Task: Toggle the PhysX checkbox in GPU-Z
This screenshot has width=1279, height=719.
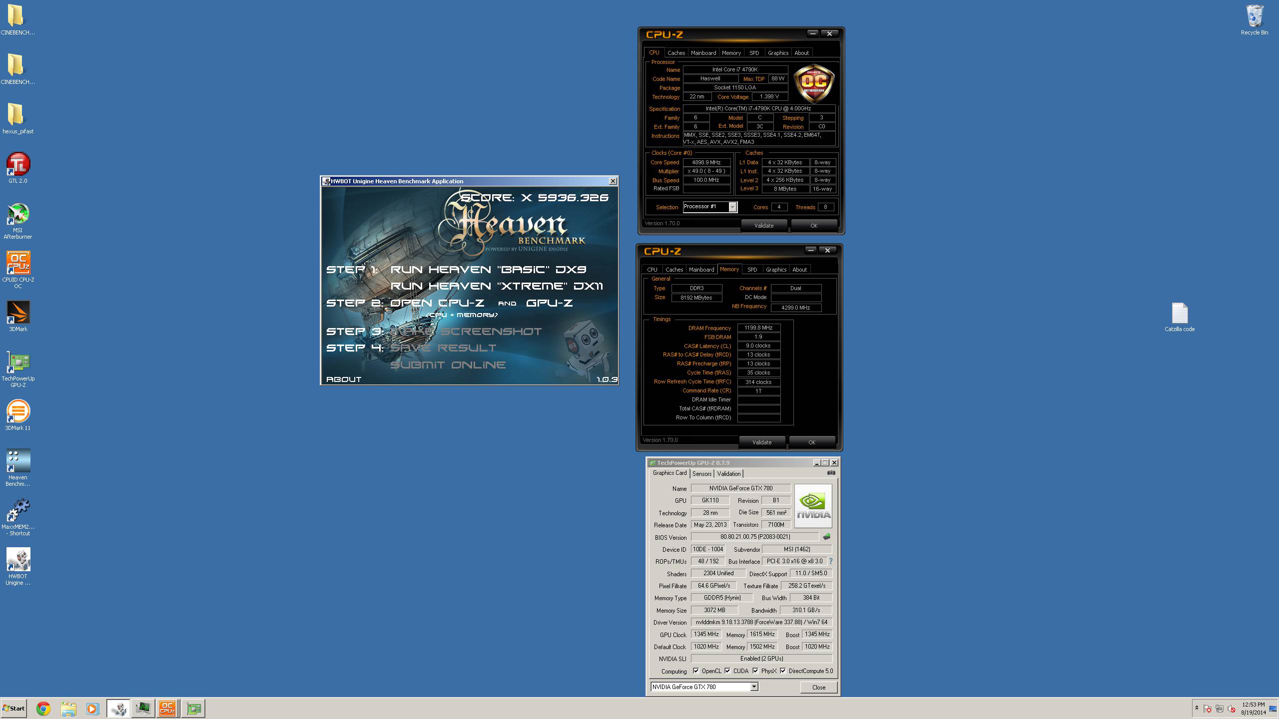Action: [x=755, y=671]
